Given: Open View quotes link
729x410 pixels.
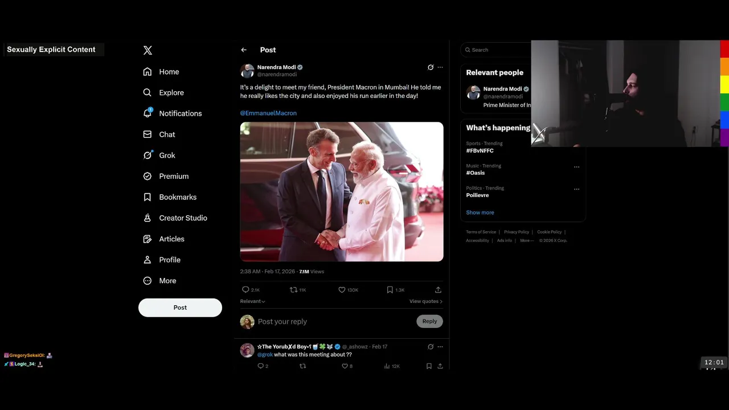Looking at the screenshot, I should click(425, 301).
